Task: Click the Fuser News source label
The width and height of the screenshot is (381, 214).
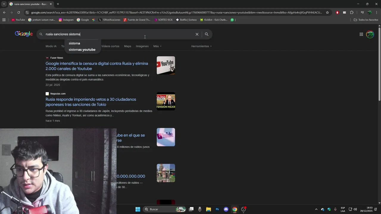Action: [57, 58]
